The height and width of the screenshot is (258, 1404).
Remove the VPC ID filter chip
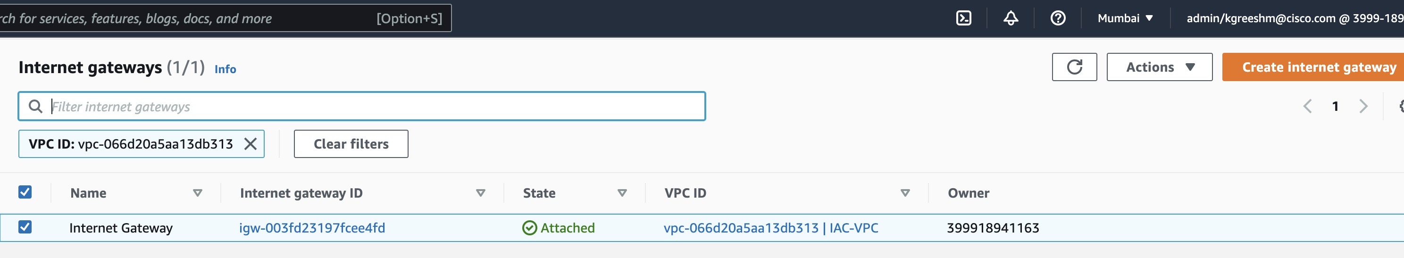point(250,144)
